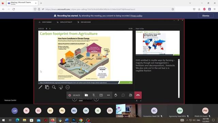
Task: Advance to next slide arrow
Action: 96,99
